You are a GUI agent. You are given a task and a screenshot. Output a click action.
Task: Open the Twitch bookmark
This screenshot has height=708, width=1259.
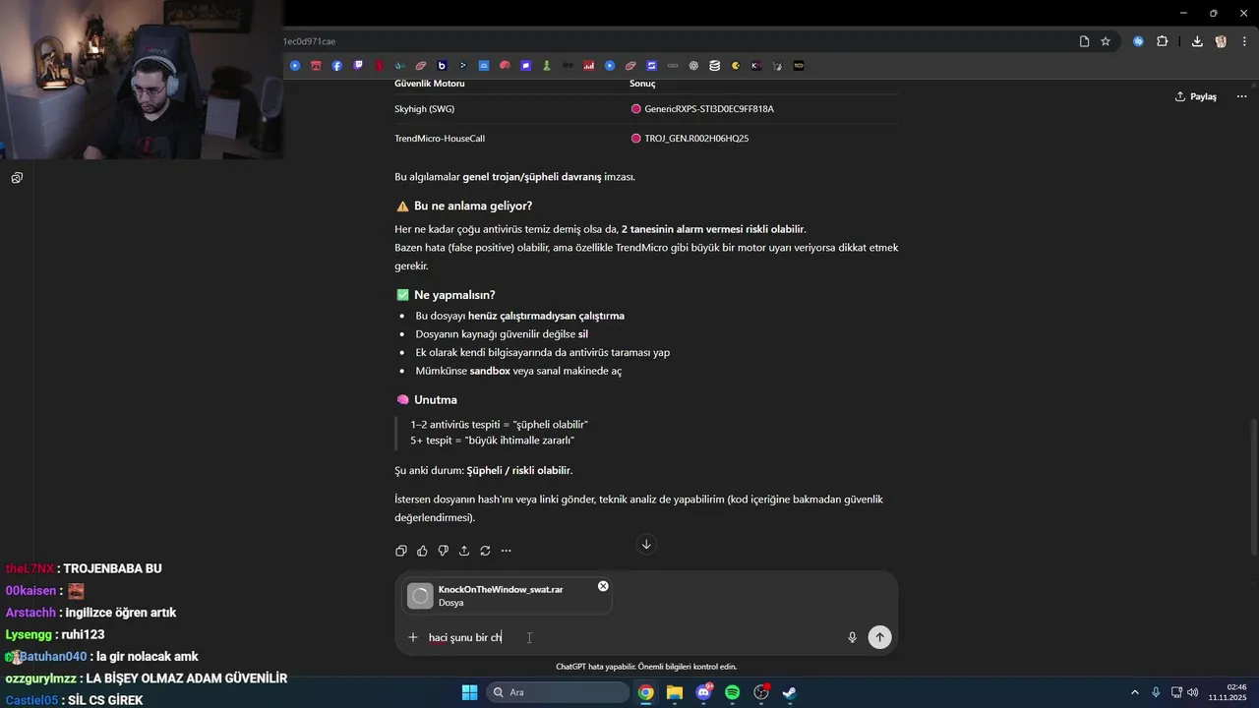click(358, 66)
